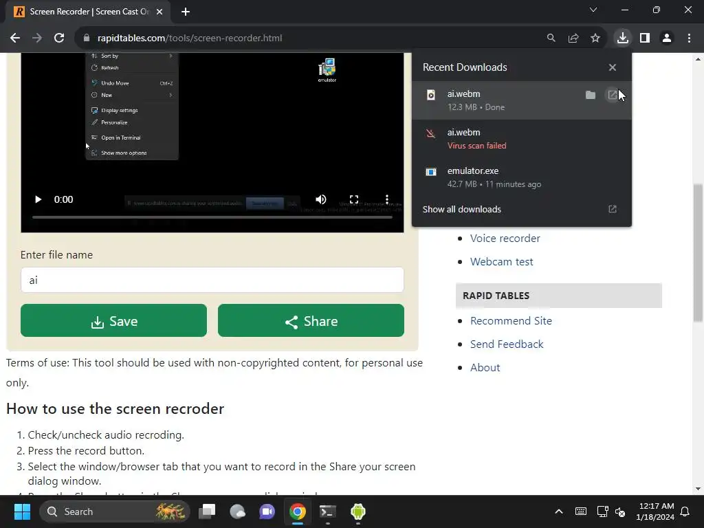
Task: Click the green Share button
Action: coord(311,320)
